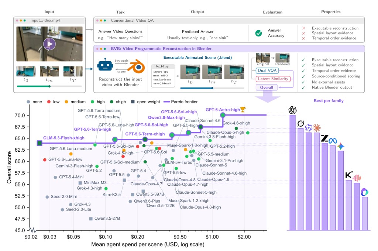
Task: Click the Kimi K logo
Action: (x=349, y=175)
